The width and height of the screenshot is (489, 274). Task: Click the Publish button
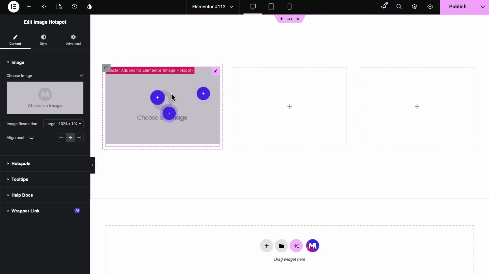point(458,7)
